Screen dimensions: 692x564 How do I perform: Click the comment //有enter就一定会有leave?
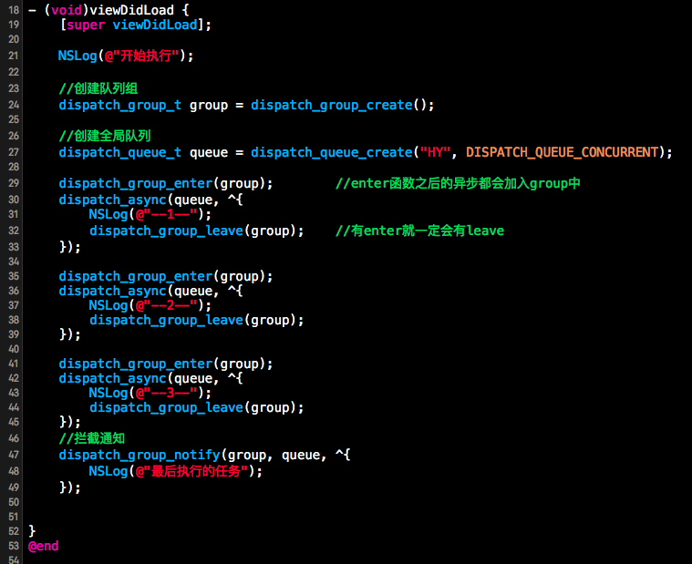pyautogui.click(x=419, y=231)
